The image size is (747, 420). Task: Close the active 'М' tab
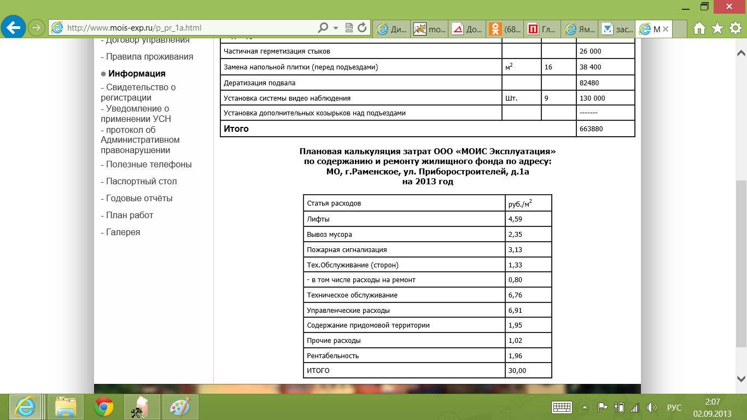tap(665, 29)
